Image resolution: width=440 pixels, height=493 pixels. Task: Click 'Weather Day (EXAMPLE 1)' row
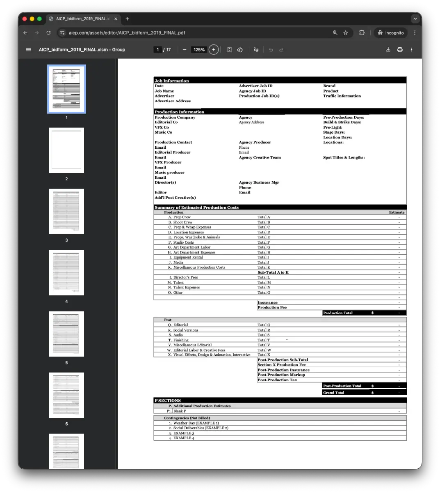coord(280,423)
